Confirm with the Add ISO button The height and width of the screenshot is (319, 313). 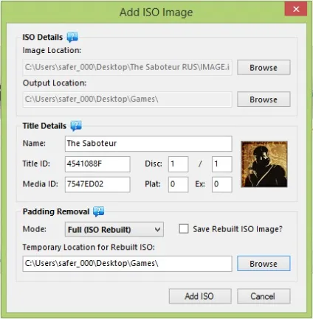(x=200, y=296)
